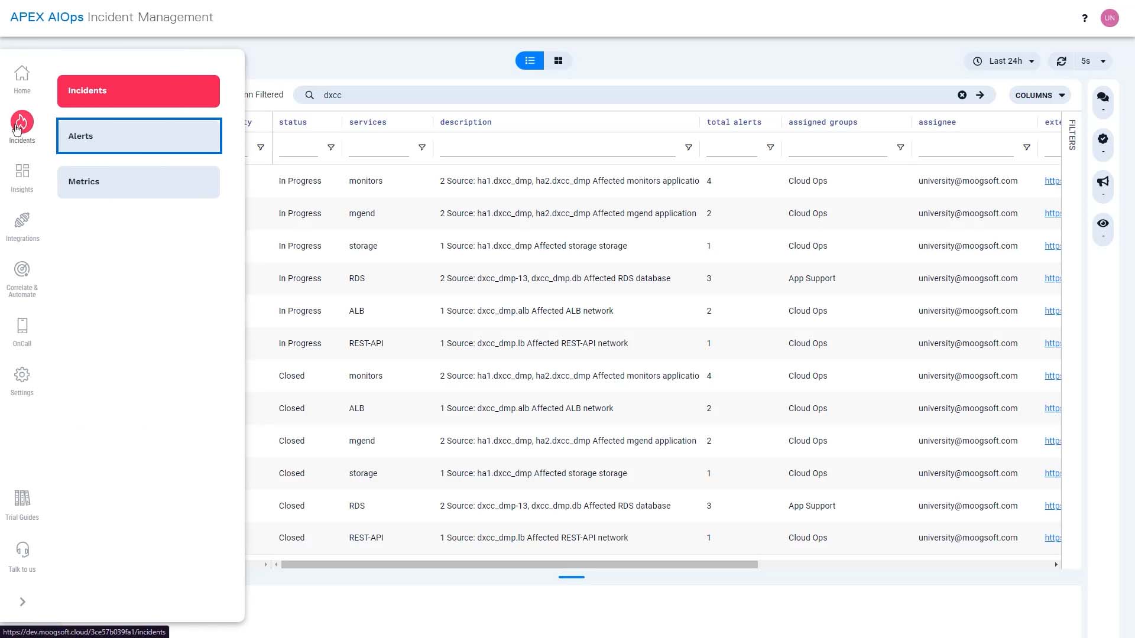Click total alerts filter input field

[x=732, y=148]
